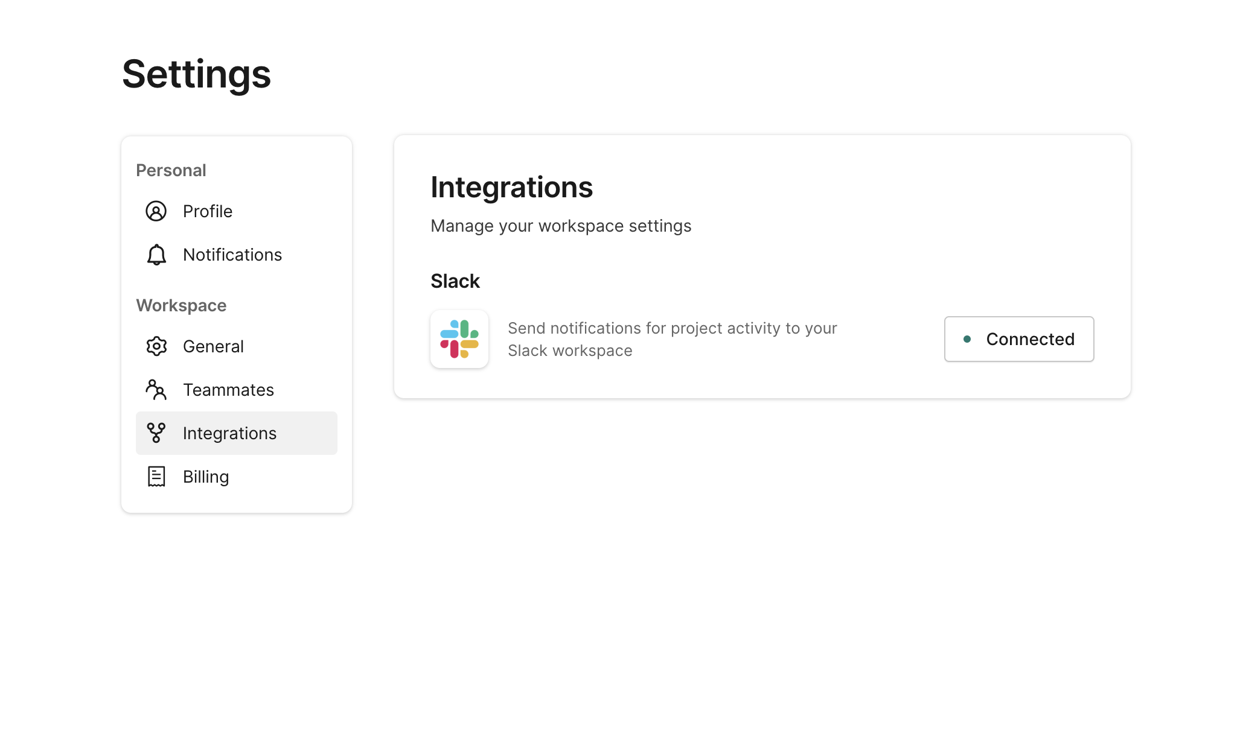Select Teammates in the sidebar

point(228,390)
